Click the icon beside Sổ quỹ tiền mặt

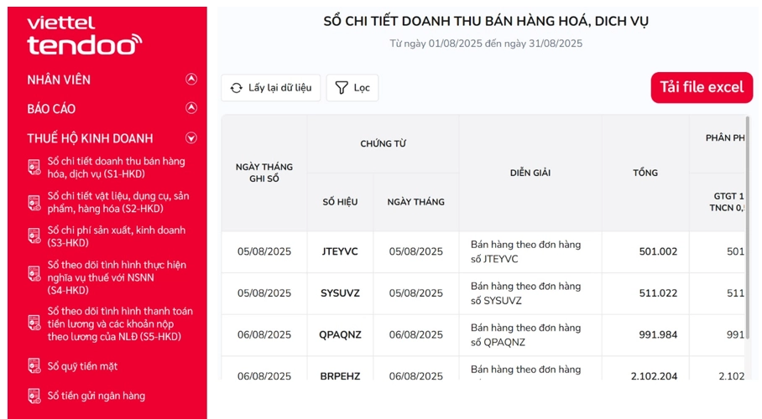click(x=34, y=366)
